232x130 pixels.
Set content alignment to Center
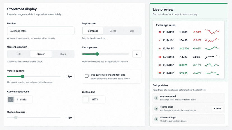(x=41, y=54)
